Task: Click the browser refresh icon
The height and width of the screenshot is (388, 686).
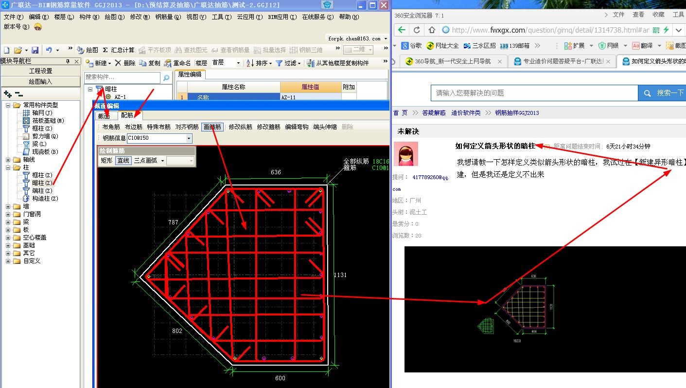Action: pyautogui.click(x=417, y=30)
